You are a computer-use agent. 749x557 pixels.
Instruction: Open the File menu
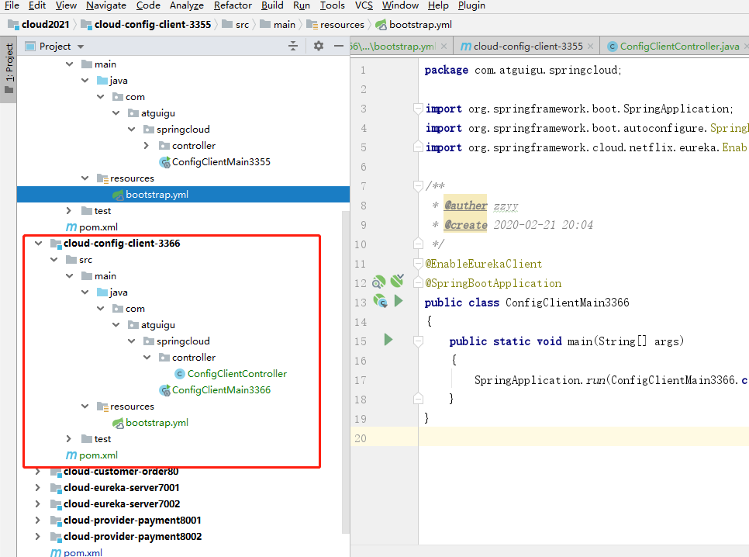12,5
